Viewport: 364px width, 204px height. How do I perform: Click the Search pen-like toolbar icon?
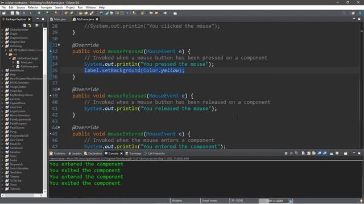click(x=92, y=13)
